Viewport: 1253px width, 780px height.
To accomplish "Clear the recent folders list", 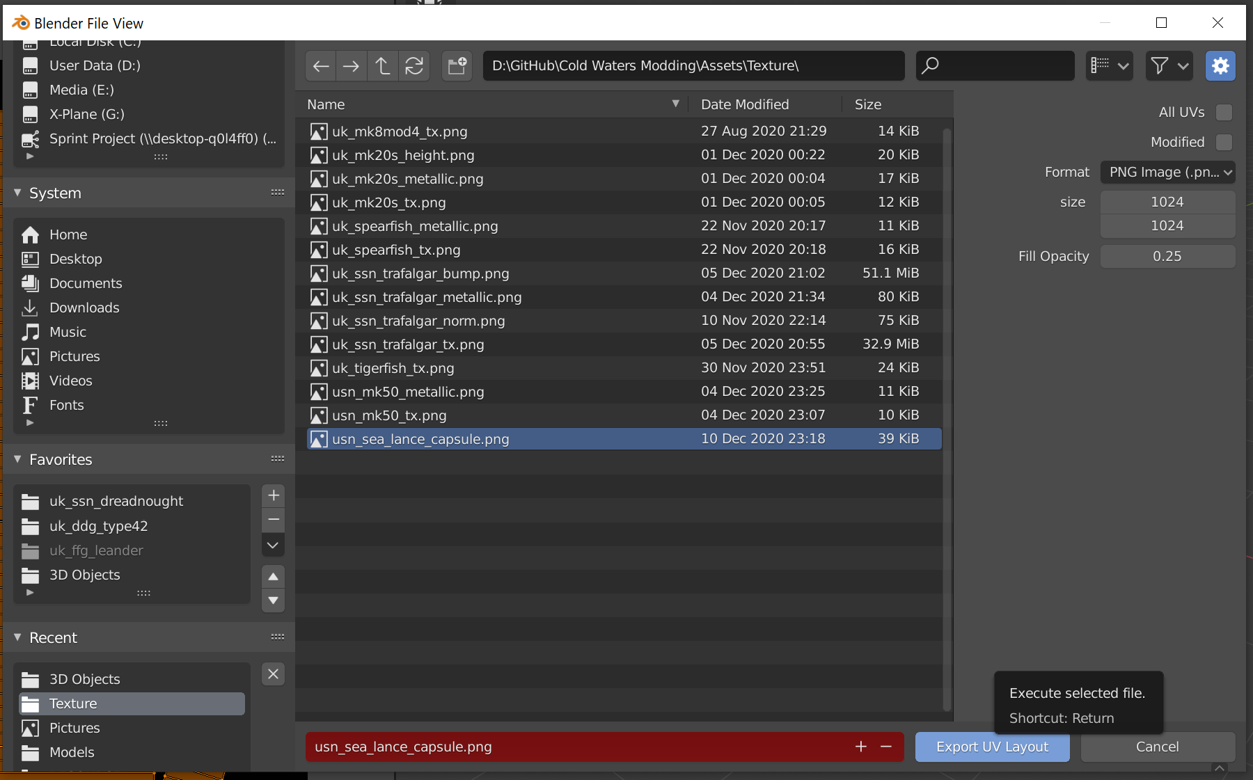I will [x=274, y=674].
